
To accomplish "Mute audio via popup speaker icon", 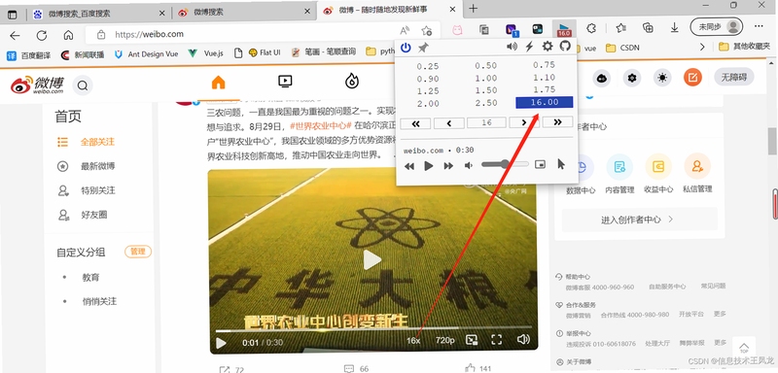I will [x=469, y=165].
